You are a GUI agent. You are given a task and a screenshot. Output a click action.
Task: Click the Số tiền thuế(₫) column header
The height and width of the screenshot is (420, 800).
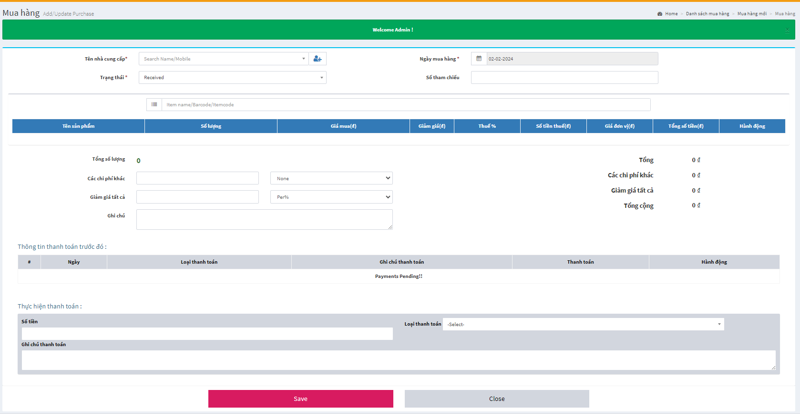(x=554, y=126)
